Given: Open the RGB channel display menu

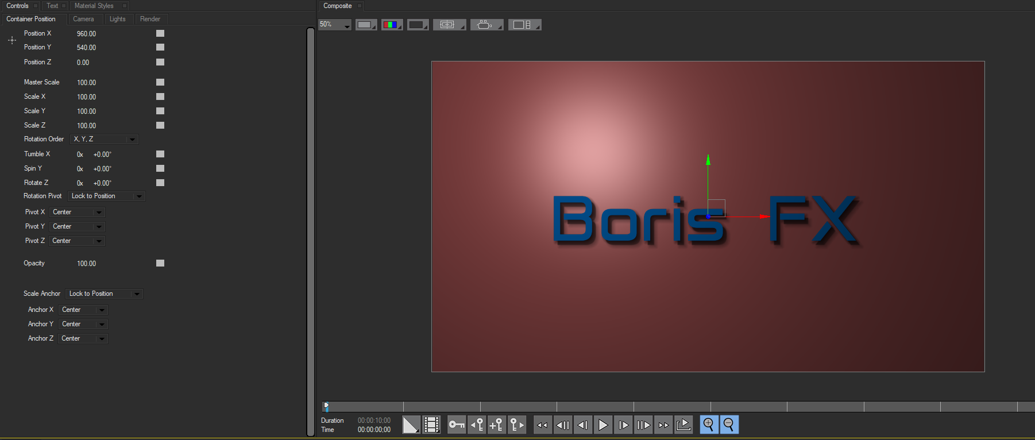Looking at the screenshot, I should click(x=392, y=25).
